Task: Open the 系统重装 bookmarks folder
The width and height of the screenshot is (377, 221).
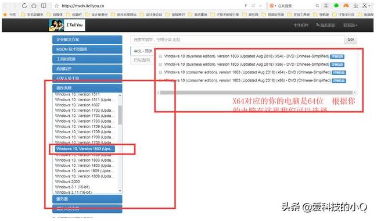Action: 198,15
